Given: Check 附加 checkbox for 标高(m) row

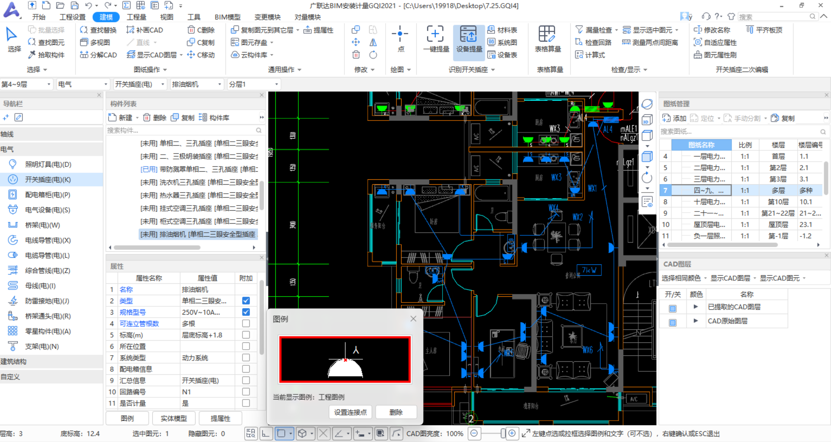Looking at the screenshot, I should (x=246, y=335).
